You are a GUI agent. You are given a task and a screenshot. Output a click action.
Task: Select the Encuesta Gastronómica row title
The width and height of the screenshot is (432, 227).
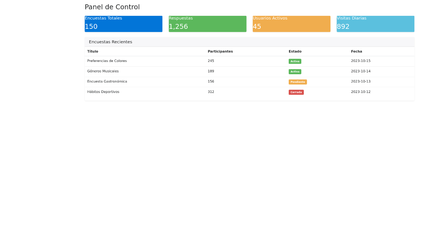coord(107,82)
